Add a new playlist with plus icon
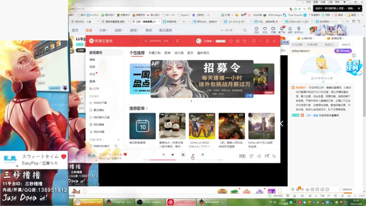This screenshot has width=366, height=206. pyautogui.click(x=118, y=140)
